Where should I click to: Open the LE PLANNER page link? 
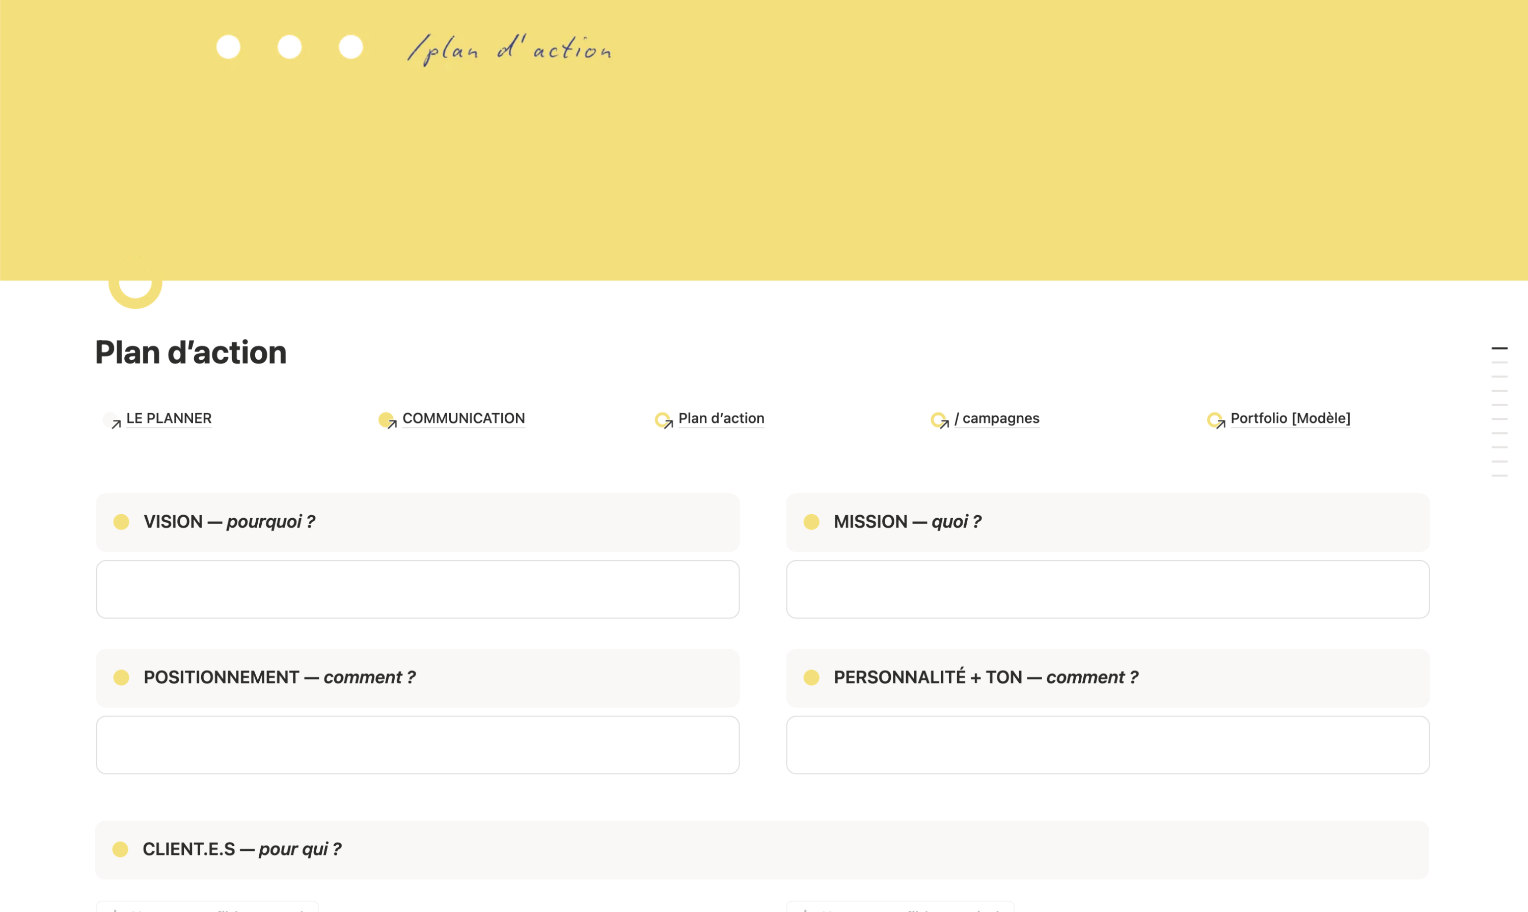pyautogui.click(x=169, y=418)
